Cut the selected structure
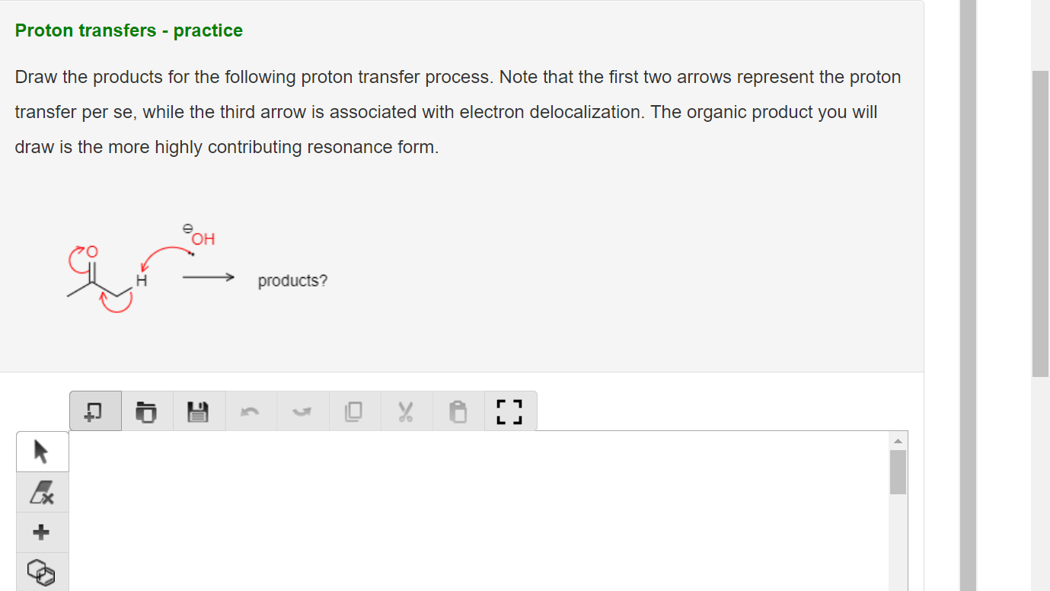 coord(407,411)
